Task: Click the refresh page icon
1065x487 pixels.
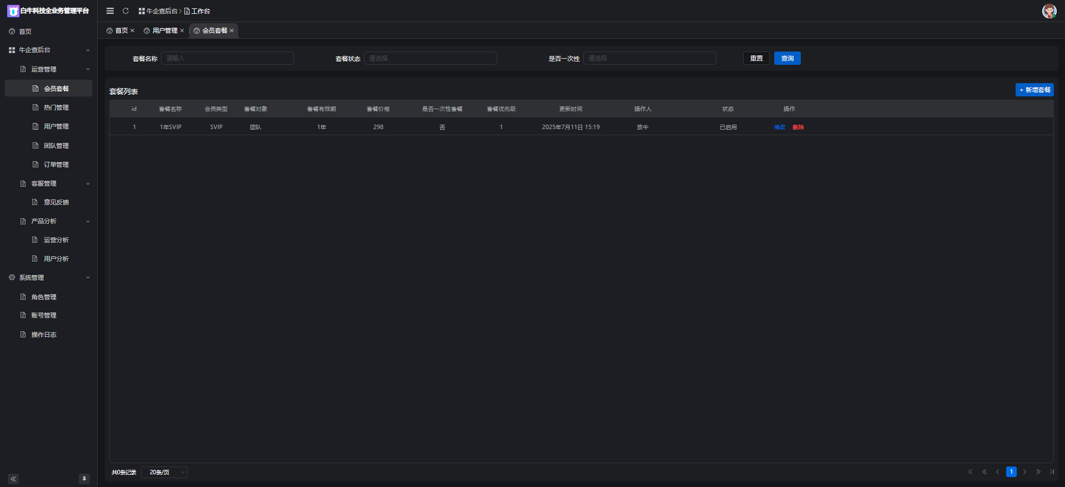Action: (x=126, y=11)
